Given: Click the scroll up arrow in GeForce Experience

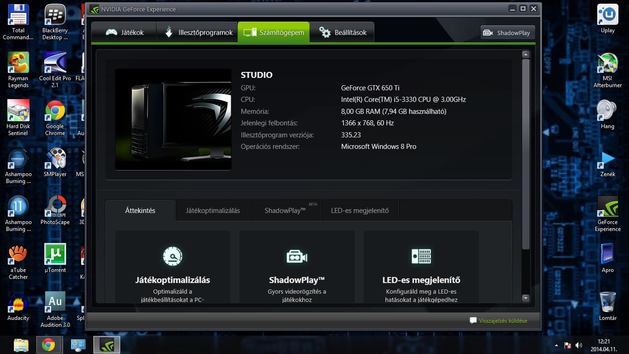Looking at the screenshot, I should (526, 54).
